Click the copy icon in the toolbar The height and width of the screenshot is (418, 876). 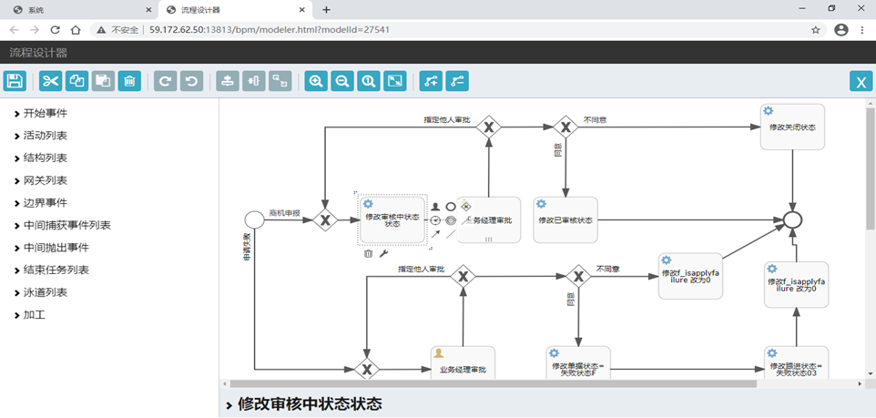pos(76,81)
